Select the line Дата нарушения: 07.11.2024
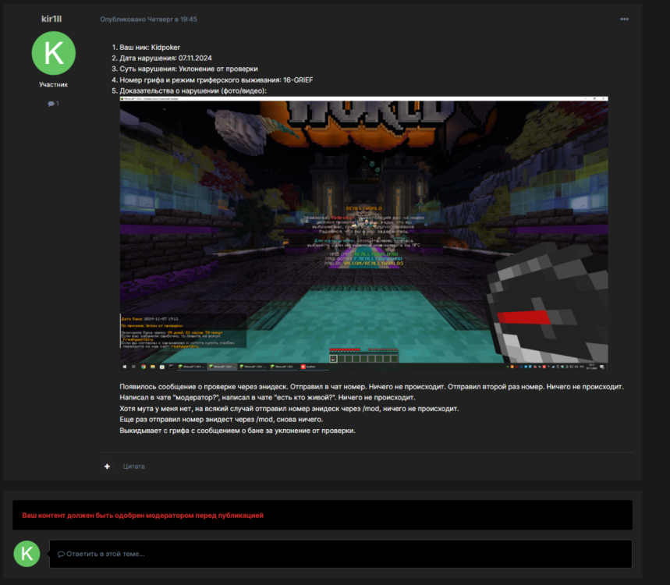The width and height of the screenshot is (670, 585). [x=165, y=58]
